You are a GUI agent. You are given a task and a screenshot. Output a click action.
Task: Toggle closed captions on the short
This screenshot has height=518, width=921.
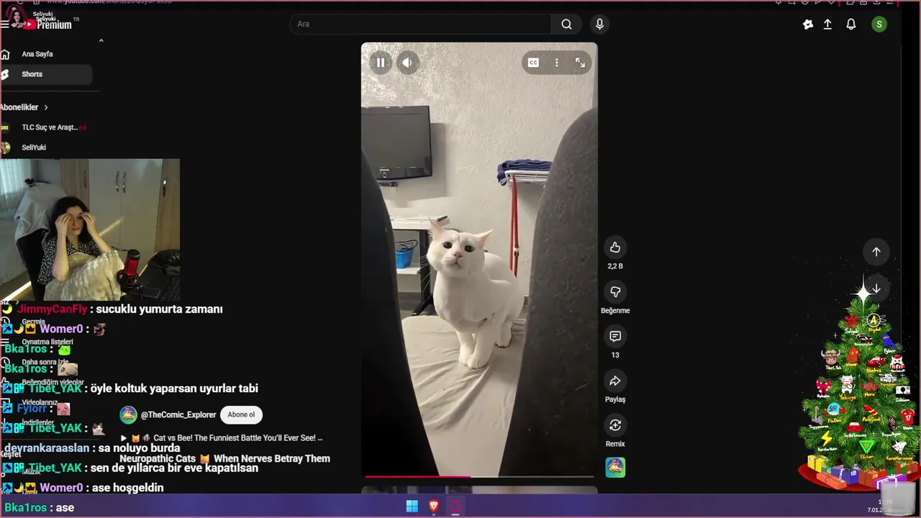point(533,63)
